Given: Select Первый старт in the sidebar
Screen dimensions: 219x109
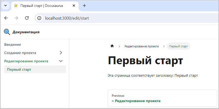Looking at the screenshot, I should click(35, 69).
